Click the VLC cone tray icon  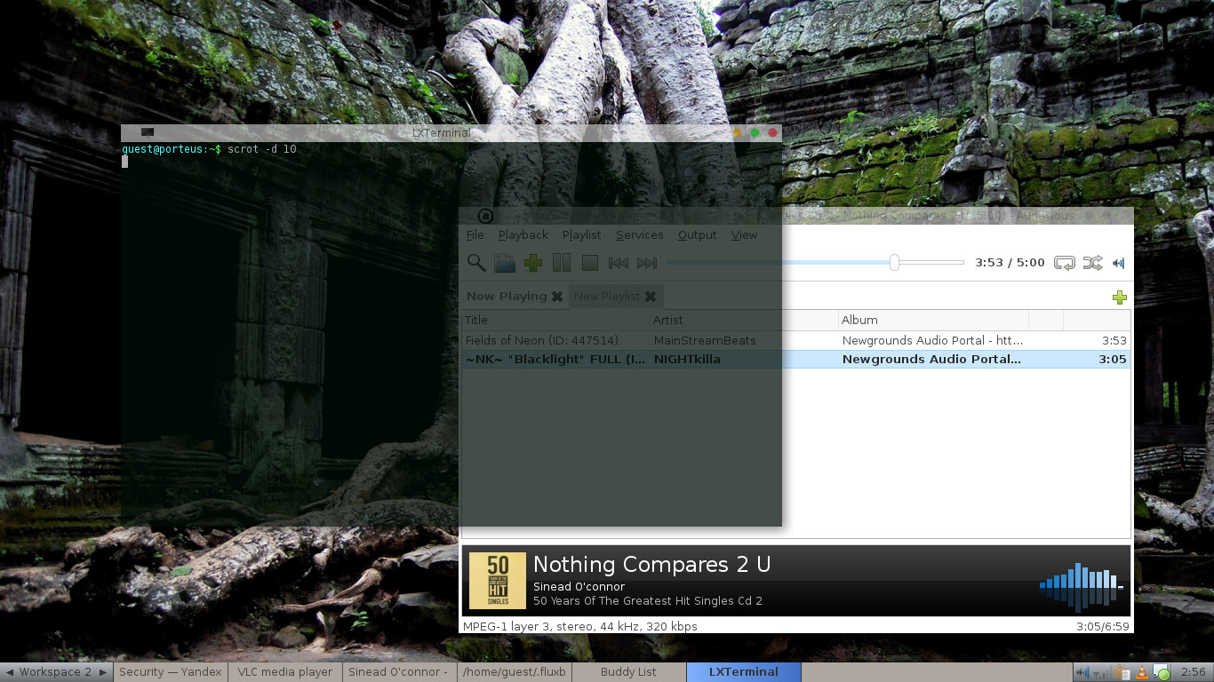[x=1142, y=672]
